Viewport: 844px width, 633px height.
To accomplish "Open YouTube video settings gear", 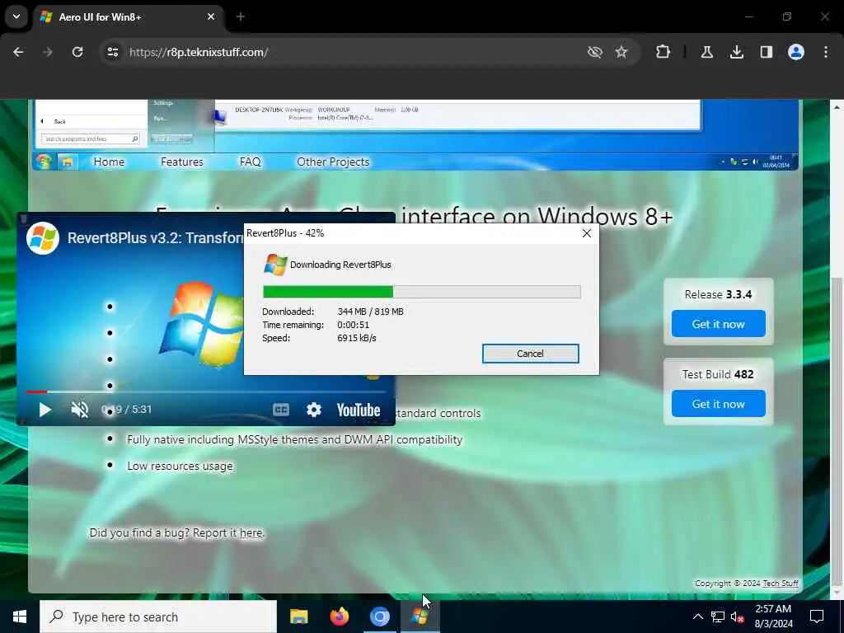I will click(x=314, y=410).
